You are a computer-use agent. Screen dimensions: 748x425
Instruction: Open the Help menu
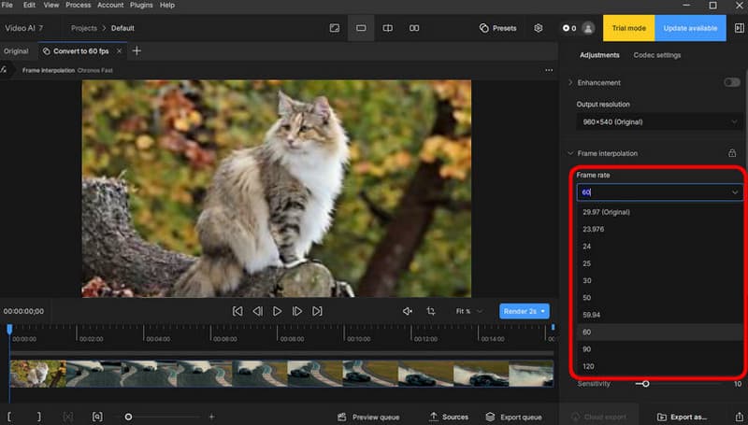click(167, 6)
